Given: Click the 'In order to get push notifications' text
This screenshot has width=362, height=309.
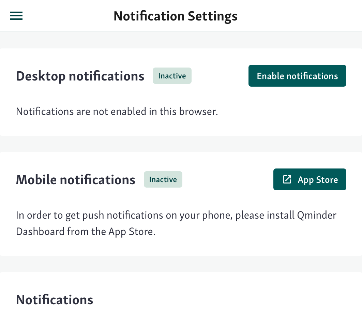Looking at the screenshot, I should tap(102, 215).
